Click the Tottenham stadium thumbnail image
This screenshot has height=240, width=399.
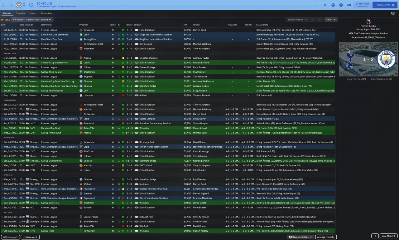point(368,59)
